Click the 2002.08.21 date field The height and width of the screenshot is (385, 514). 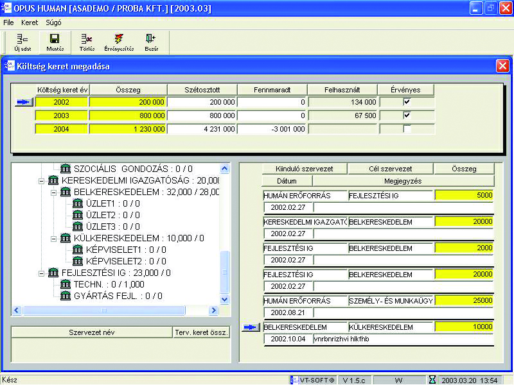pos(288,312)
